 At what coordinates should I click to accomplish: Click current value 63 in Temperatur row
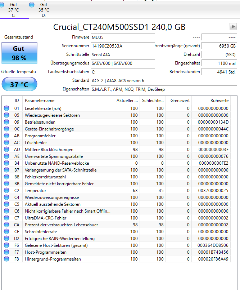135,191
